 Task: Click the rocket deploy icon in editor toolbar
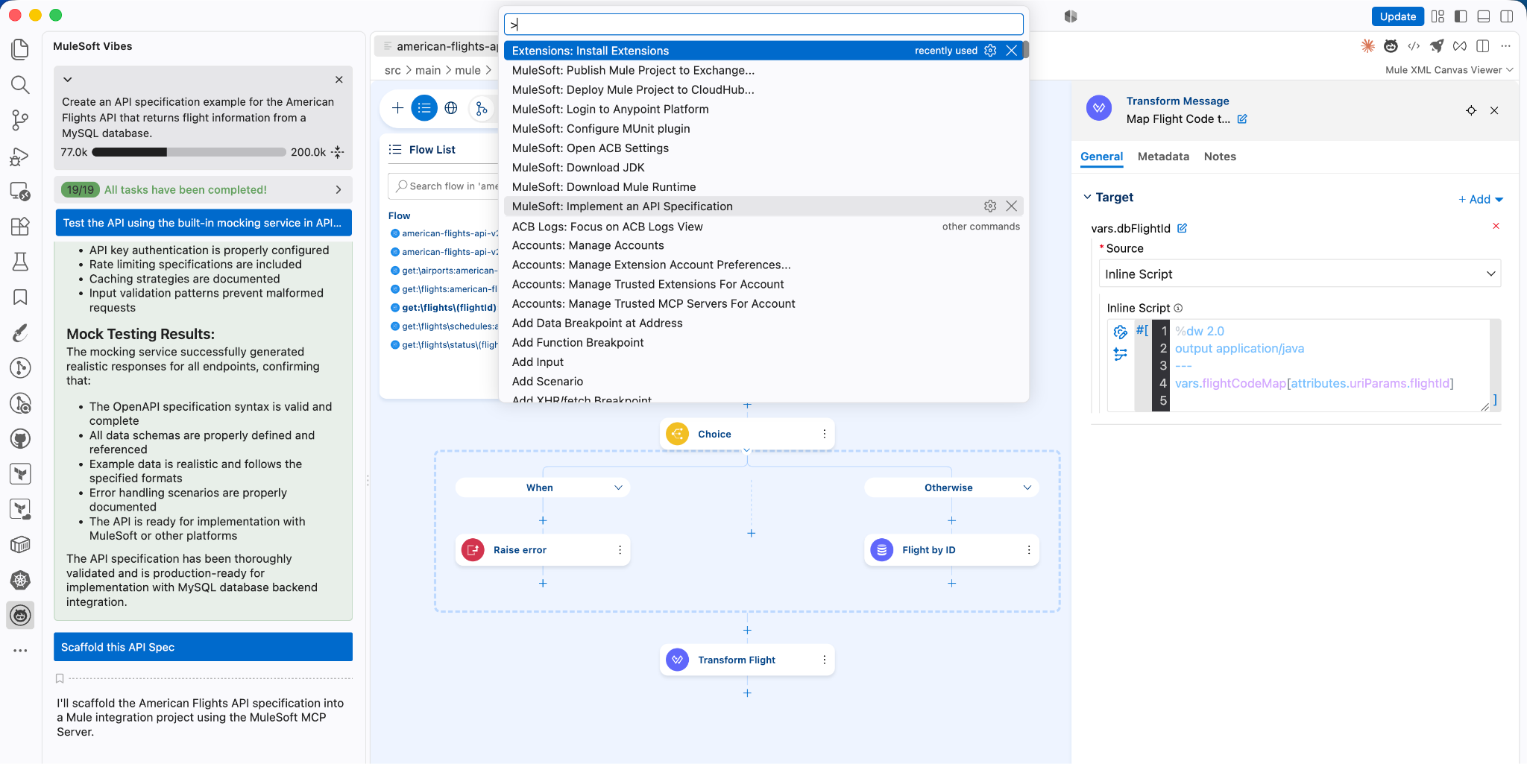pyautogui.click(x=1437, y=46)
